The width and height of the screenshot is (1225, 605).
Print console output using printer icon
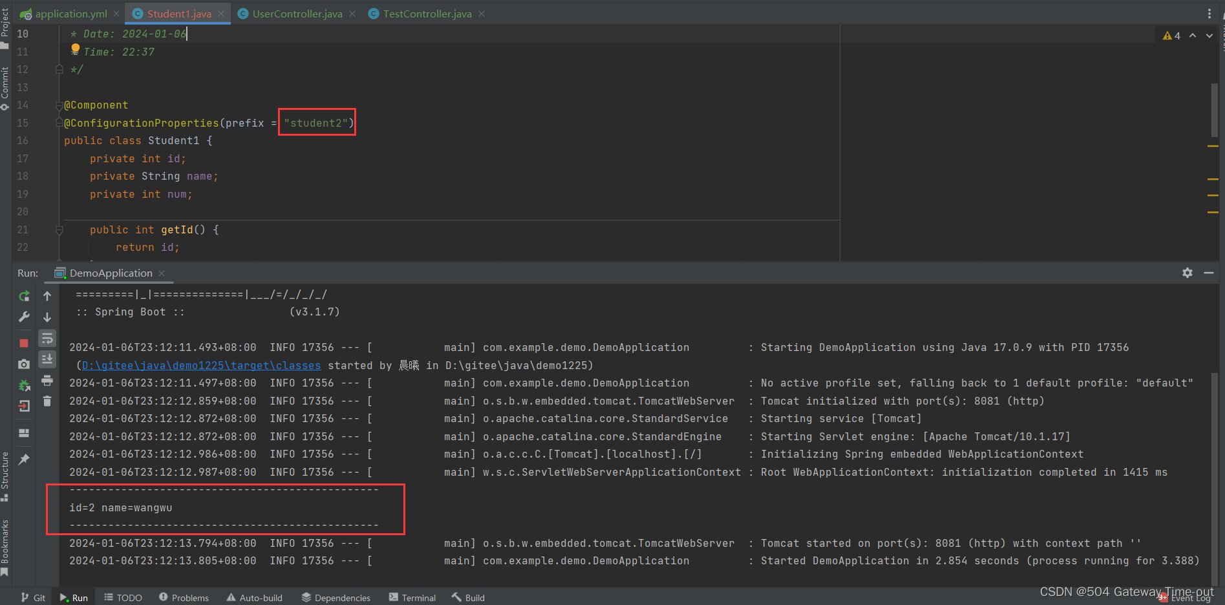(x=47, y=381)
